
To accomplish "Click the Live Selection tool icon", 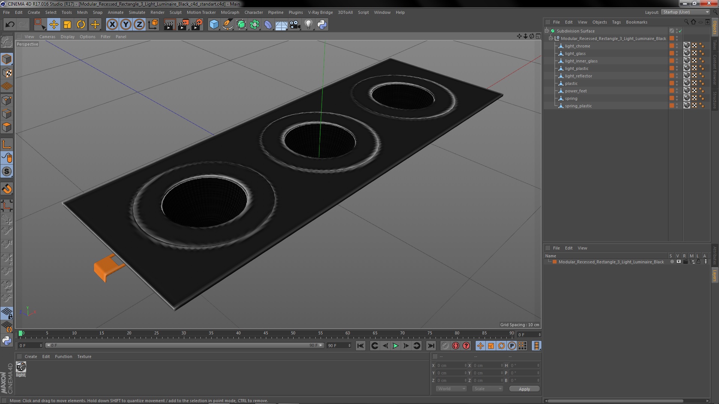I will point(40,25).
